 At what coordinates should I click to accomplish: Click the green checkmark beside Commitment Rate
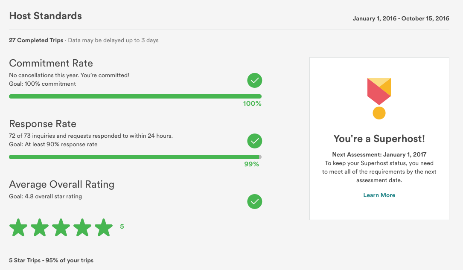(x=255, y=80)
